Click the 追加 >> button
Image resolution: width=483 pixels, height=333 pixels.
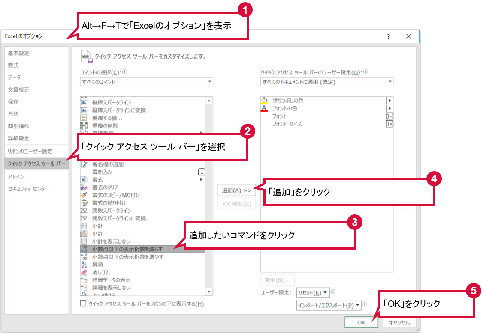236,190
